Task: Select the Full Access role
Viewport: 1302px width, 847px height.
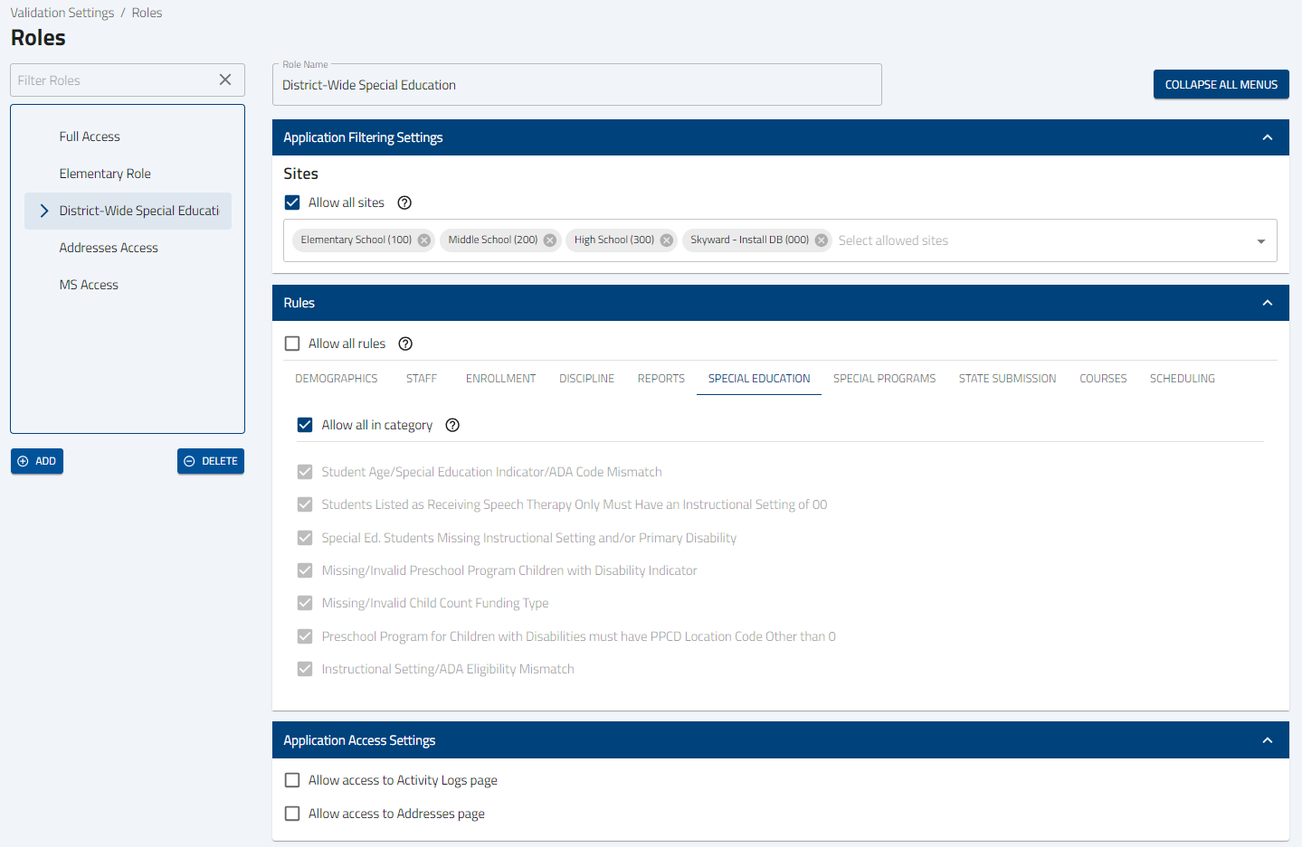Action: coord(128,136)
